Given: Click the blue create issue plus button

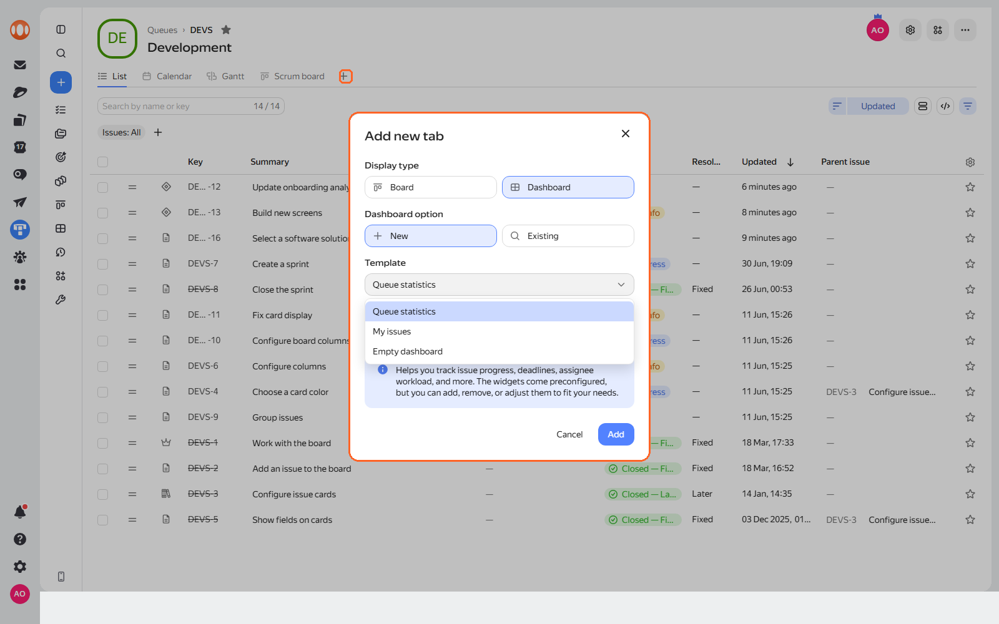Looking at the screenshot, I should click(61, 82).
